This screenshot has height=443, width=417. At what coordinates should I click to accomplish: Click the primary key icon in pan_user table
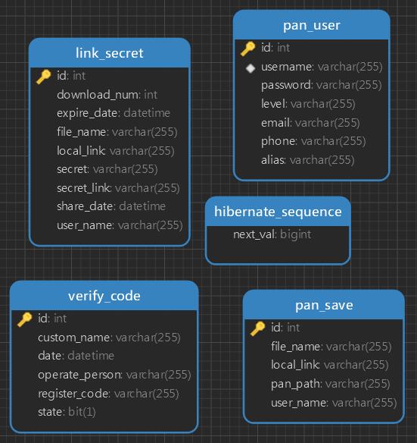click(247, 49)
